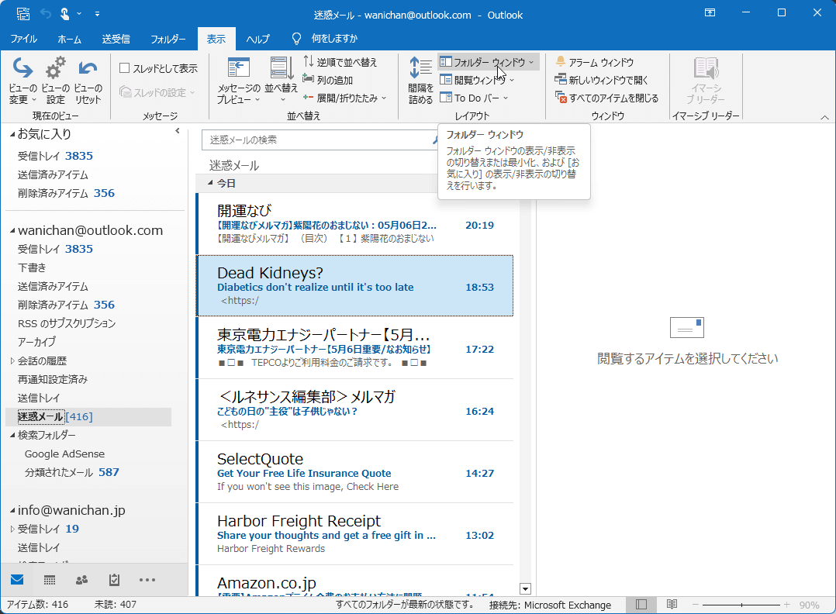Click Add Columns (列の追加) button
Viewport: 836px width, 614px height.
[328, 80]
